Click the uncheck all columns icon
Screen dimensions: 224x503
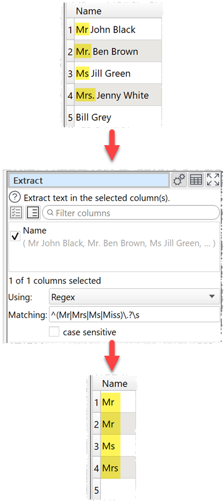point(33,213)
